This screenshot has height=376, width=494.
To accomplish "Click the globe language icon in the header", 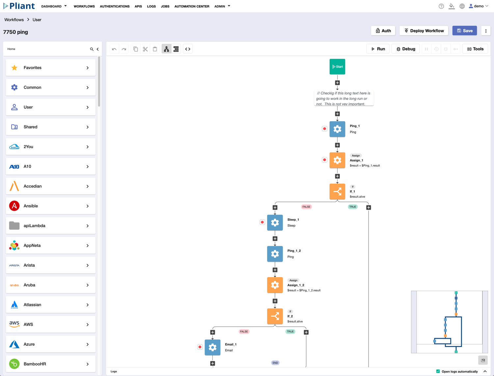I will pos(462,6).
